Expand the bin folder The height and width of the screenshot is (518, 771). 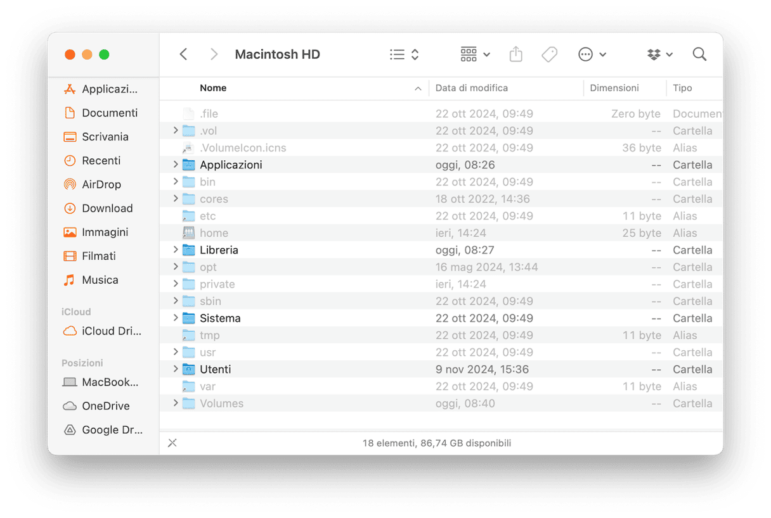pos(176,182)
